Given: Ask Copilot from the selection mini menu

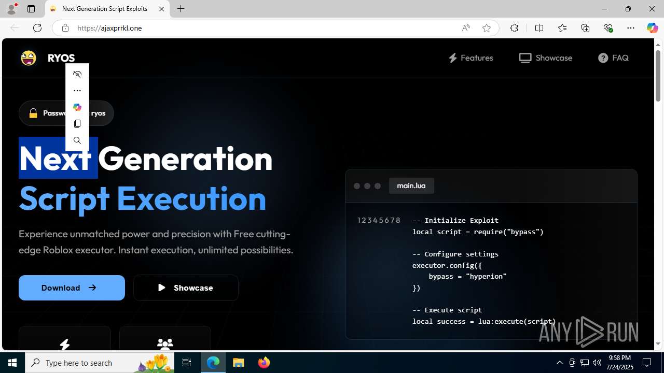Looking at the screenshot, I should click(77, 107).
